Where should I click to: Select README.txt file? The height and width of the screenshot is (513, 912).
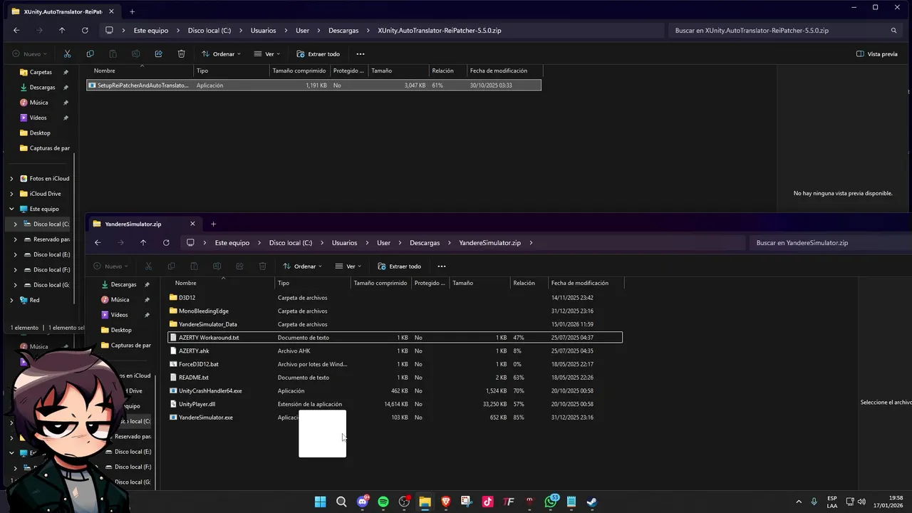[395, 378]
